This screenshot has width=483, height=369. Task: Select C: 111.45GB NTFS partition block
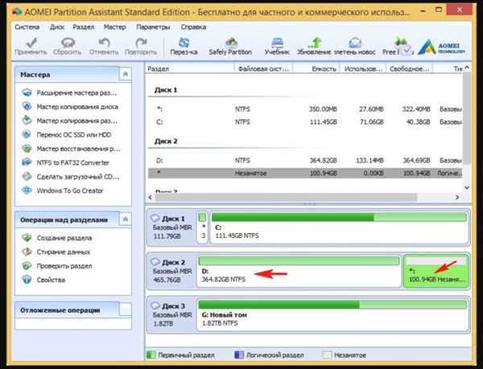coord(339,228)
